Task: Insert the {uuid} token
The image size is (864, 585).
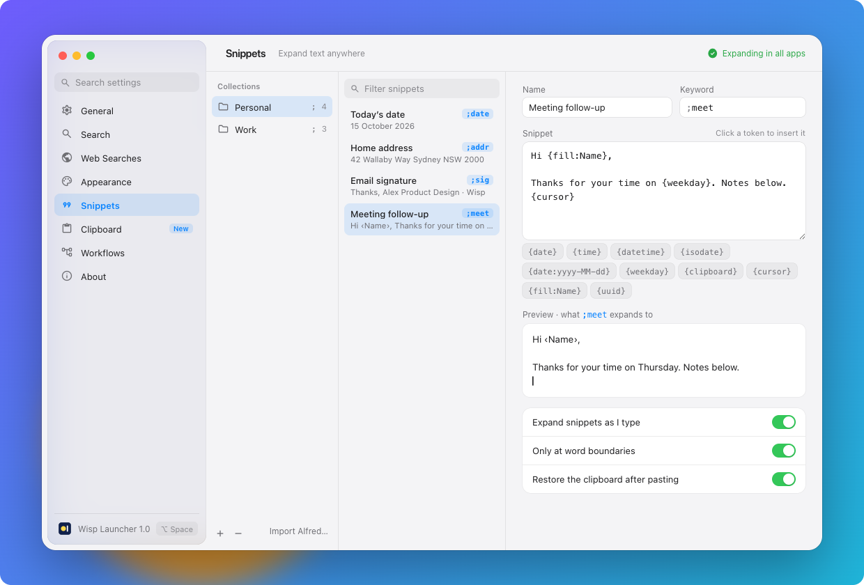Action: tap(611, 290)
